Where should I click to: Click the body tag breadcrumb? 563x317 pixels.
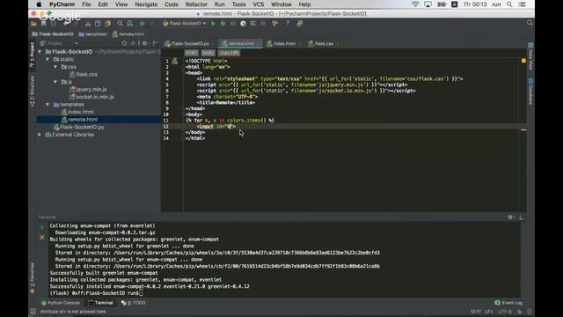pyautogui.click(x=208, y=53)
